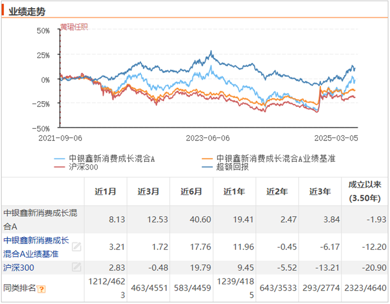
Task: Toggle the 中银鑫新消费成长混合A业绩基准 legend entry
Action: click(268, 159)
